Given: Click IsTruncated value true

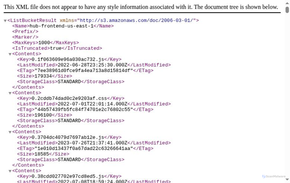Looking at the screenshot, I should (56, 48).
